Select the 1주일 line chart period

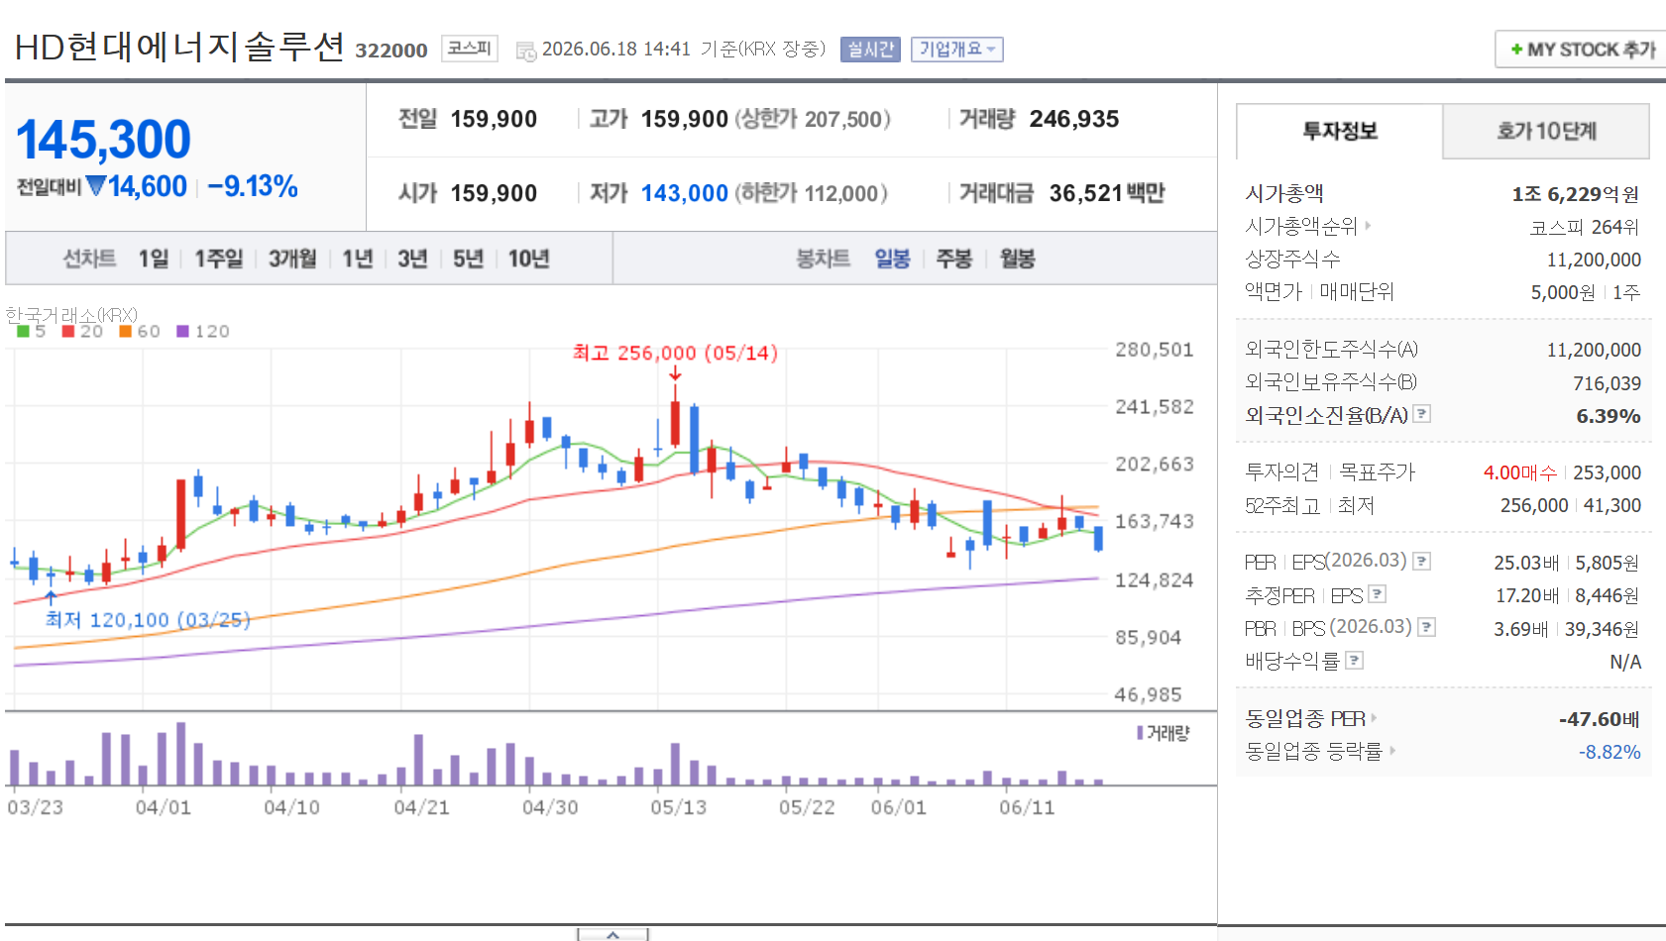point(218,259)
